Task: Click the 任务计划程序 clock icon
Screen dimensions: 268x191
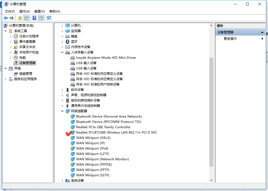Action: [16, 36]
